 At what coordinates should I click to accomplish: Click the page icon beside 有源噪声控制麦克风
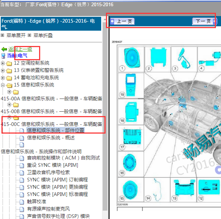[22, 209]
